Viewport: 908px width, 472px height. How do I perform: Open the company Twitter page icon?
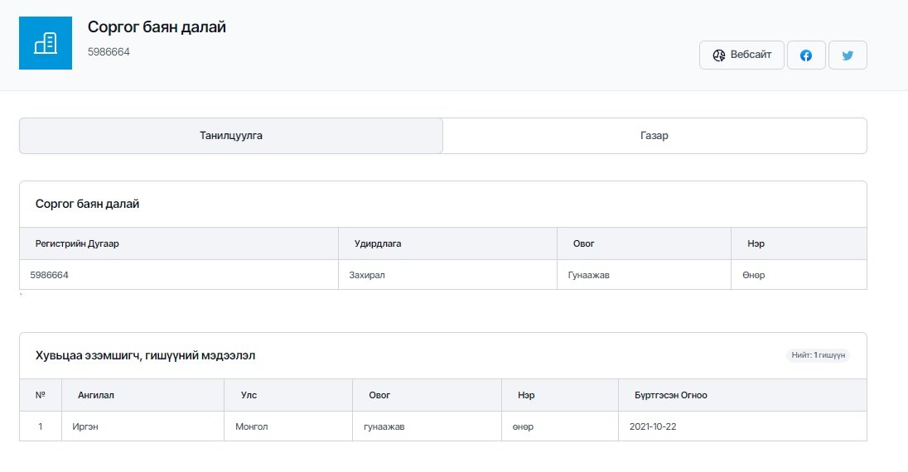coord(847,55)
